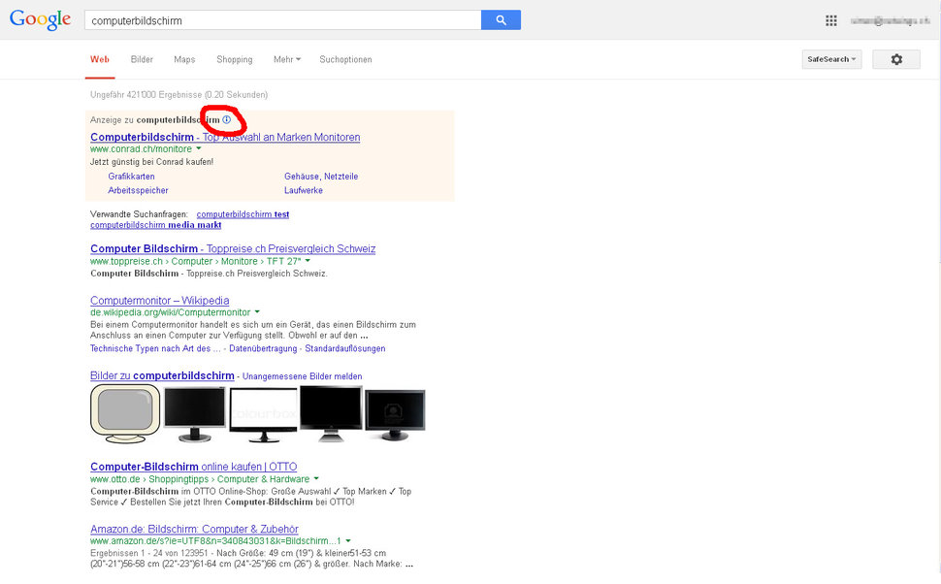Click the ad info icon beside Anzeige
Image resolution: width=941 pixels, height=584 pixels.
(227, 120)
